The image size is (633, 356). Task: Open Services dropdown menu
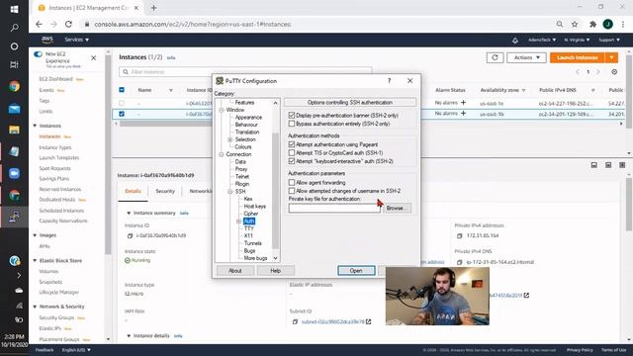point(77,40)
